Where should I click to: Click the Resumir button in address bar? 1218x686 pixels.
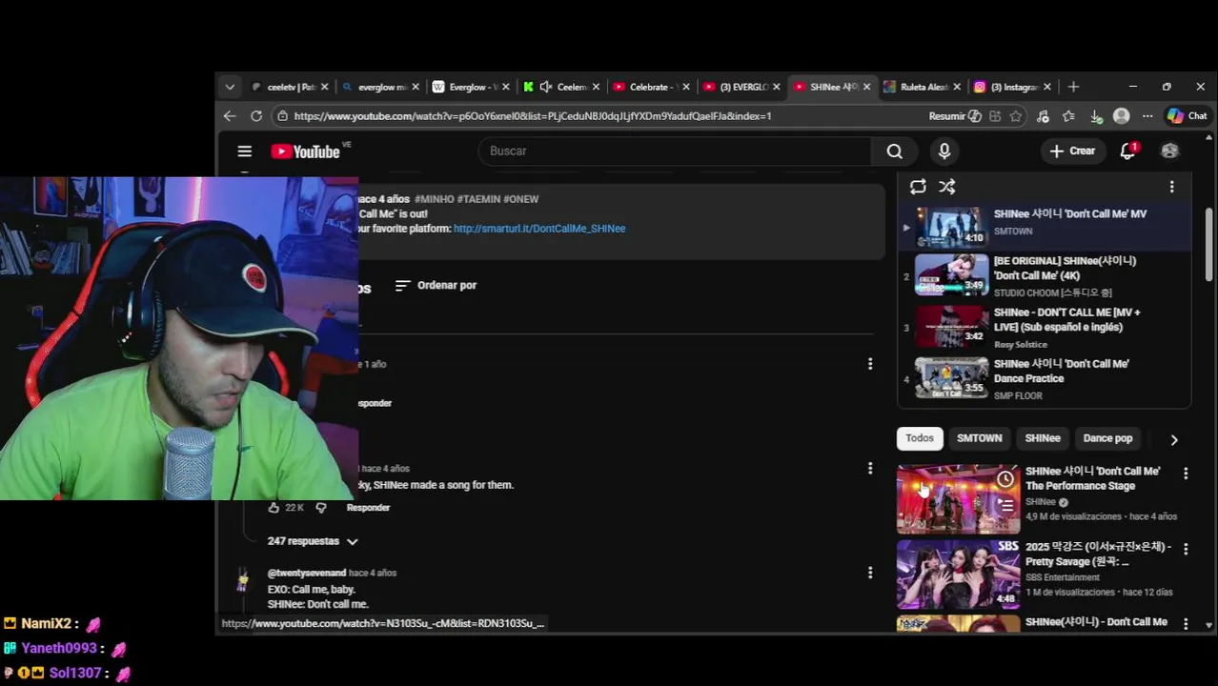click(955, 116)
